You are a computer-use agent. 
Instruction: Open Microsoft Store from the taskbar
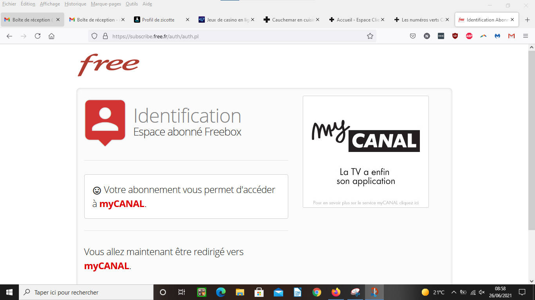pos(259,292)
